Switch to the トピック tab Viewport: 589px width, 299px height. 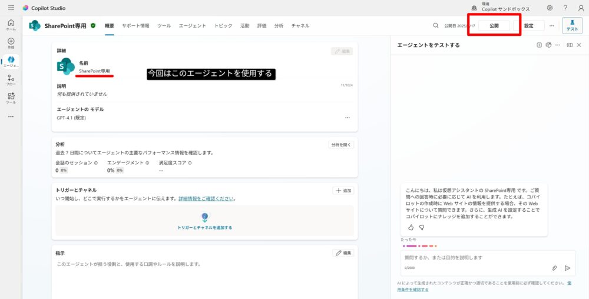pyautogui.click(x=223, y=26)
